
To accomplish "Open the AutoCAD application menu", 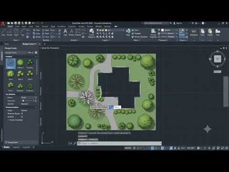I will (x=3, y=24).
